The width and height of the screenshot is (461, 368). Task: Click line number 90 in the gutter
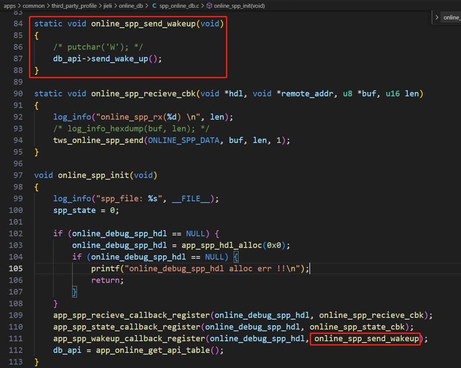(x=18, y=93)
